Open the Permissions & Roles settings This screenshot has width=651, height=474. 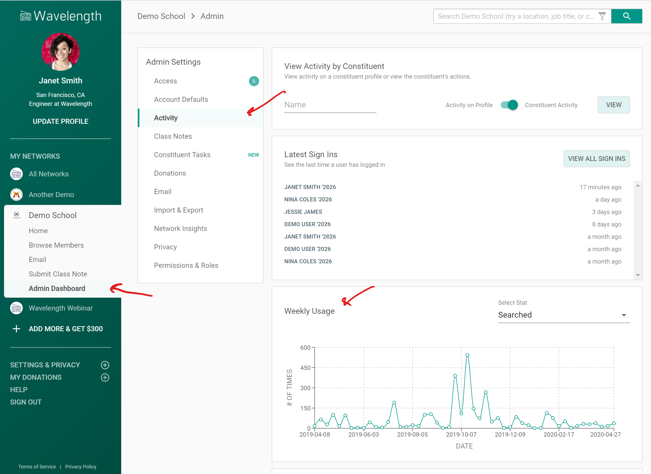click(186, 265)
